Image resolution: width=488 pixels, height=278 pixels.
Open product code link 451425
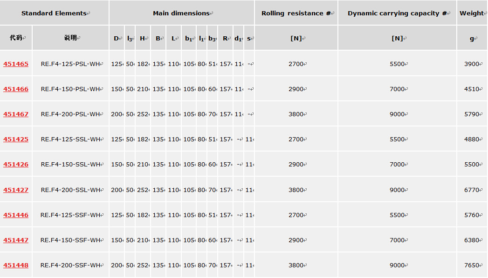[x=16, y=139]
